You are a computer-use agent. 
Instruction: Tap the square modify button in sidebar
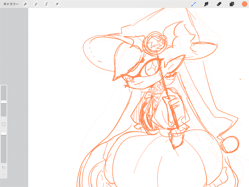[x=4, y=124]
